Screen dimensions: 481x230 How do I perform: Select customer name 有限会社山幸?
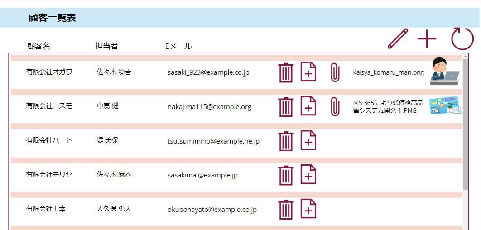point(46,209)
